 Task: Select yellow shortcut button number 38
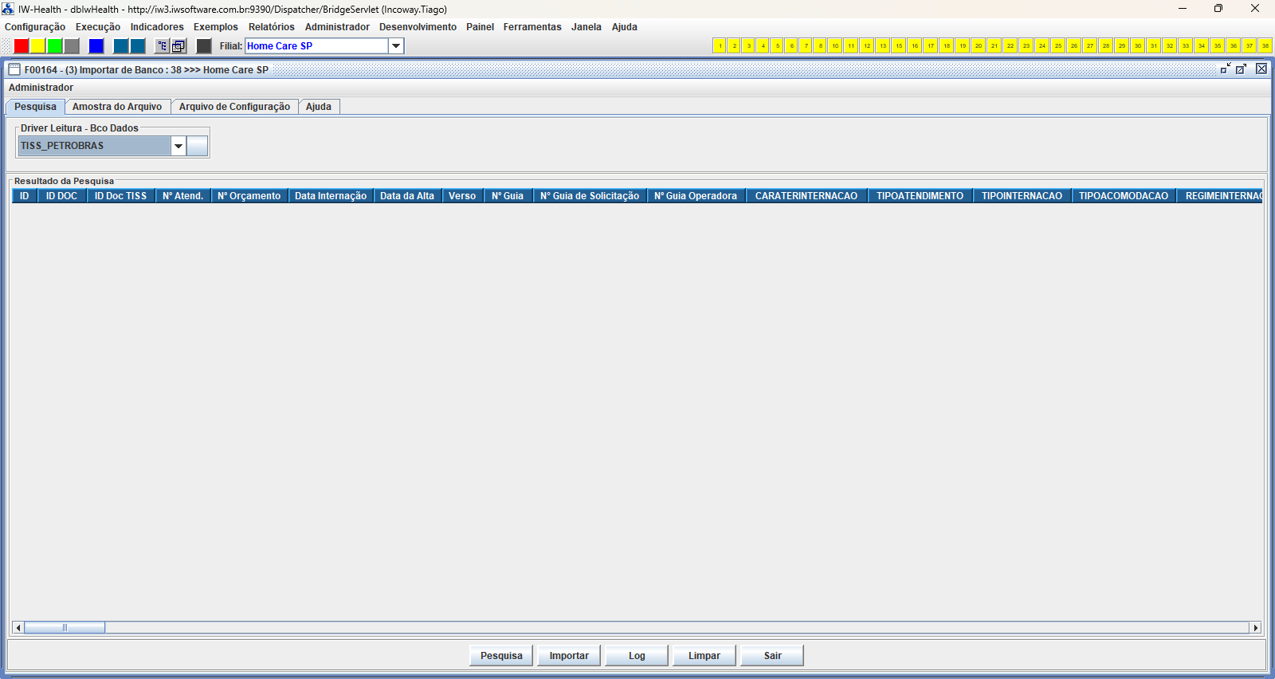coord(1265,46)
